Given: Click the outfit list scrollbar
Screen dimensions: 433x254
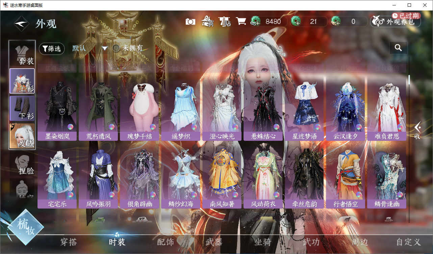Looking at the screenshot, I should point(409,80).
